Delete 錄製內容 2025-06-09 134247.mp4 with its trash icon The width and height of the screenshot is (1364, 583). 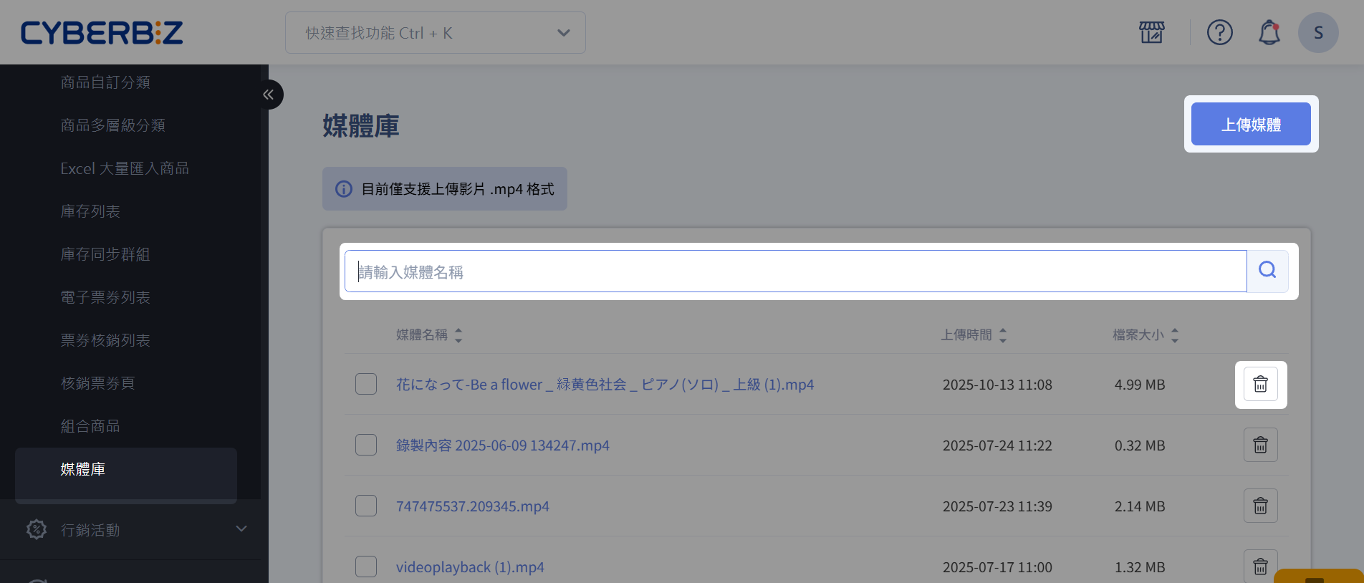(x=1261, y=445)
